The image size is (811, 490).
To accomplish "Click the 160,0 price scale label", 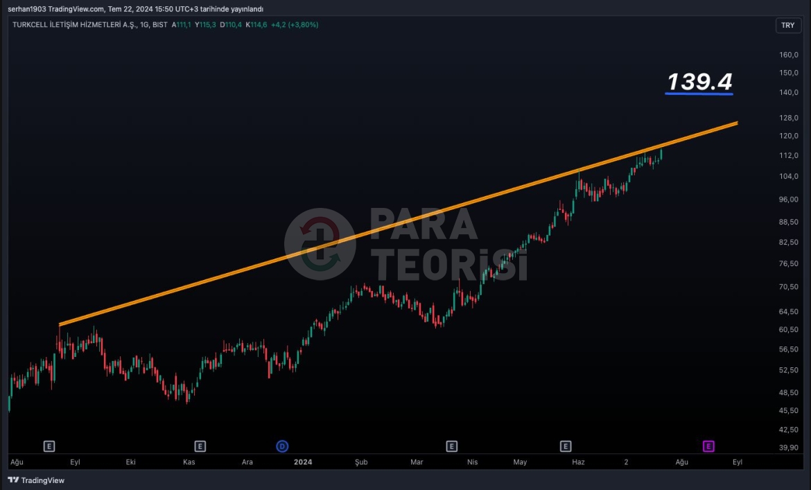I will click(x=789, y=55).
